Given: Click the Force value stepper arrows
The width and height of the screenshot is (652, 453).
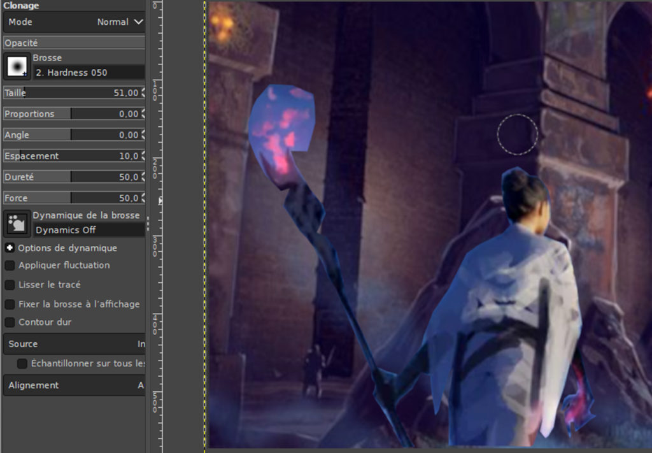Looking at the screenshot, I should coord(143,198).
